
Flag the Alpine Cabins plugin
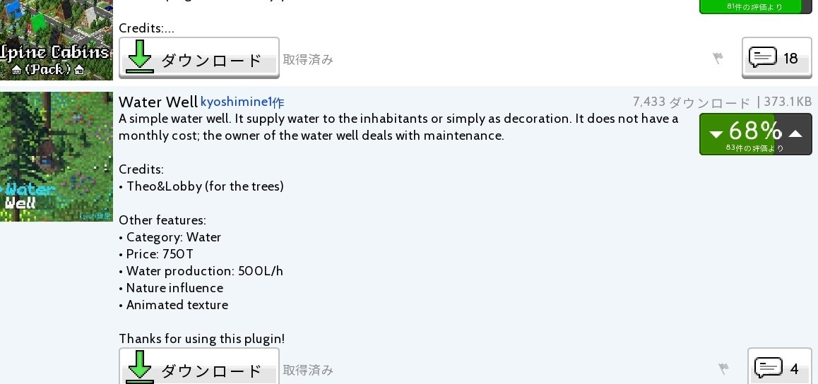coord(718,58)
